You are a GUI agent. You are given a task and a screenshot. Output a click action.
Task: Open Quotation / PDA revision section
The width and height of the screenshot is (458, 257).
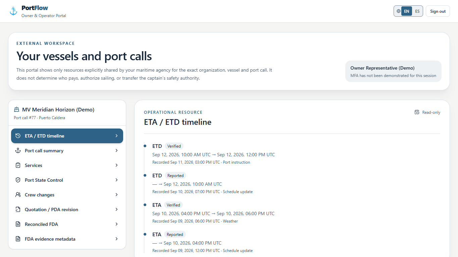[67, 209]
